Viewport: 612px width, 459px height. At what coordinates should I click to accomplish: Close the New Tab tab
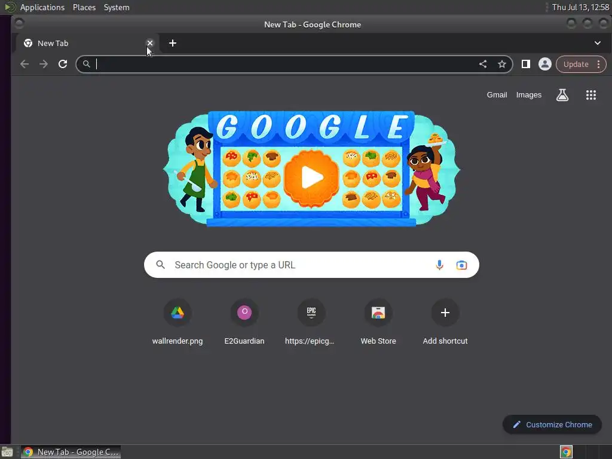click(x=150, y=43)
